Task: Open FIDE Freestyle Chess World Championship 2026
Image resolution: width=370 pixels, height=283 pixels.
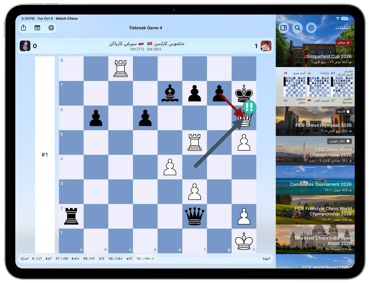Action: [x=315, y=210]
